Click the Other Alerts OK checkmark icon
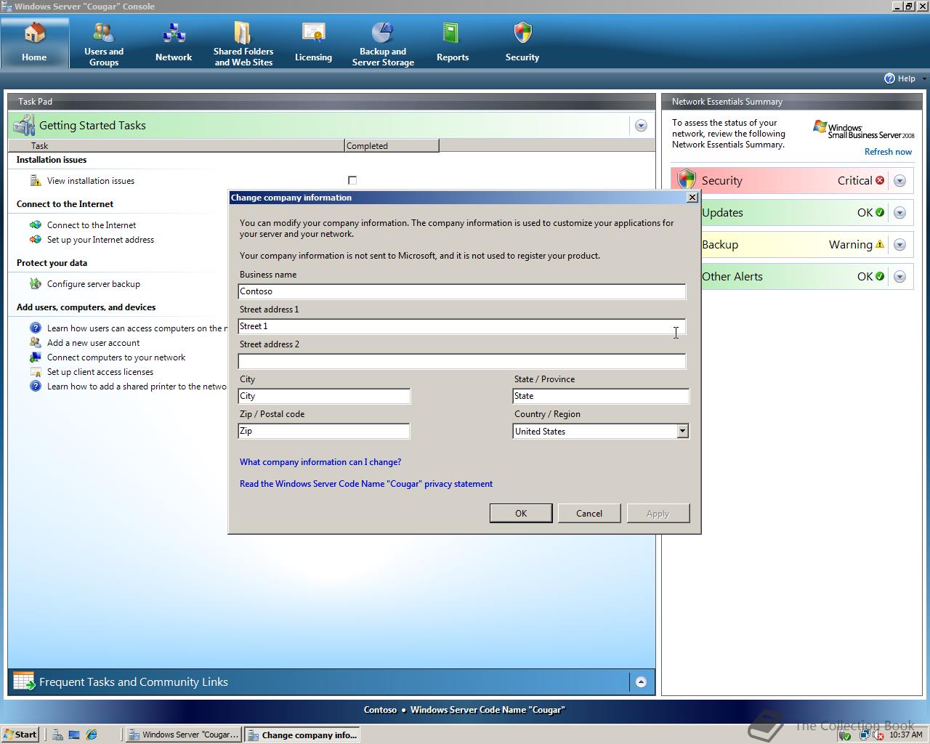 (x=880, y=276)
